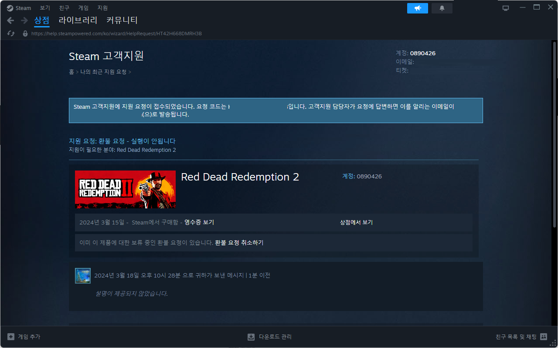
Task: Switch to Big Picture mode monitor icon
Action: click(506, 8)
